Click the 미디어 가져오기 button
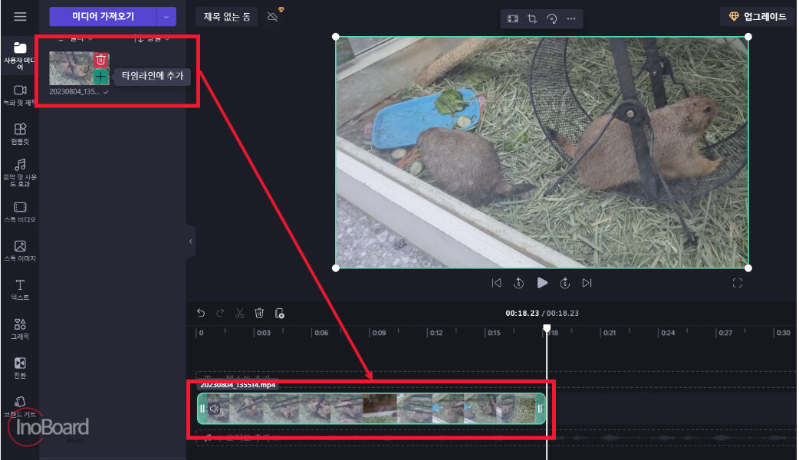799x460 pixels. coord(103,16)
